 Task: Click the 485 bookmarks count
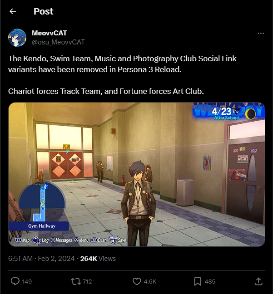tap(210, 281)
